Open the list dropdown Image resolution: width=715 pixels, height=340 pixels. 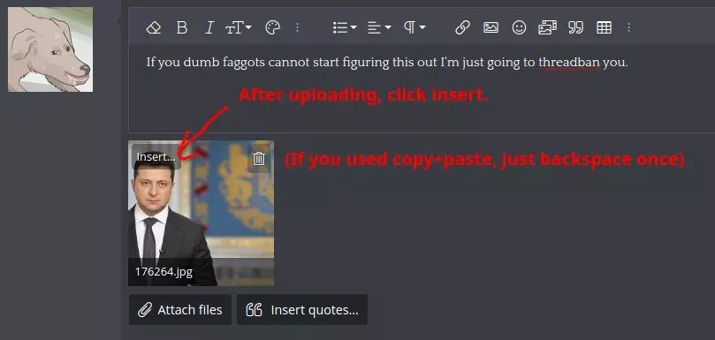click(x=345, y=27)
